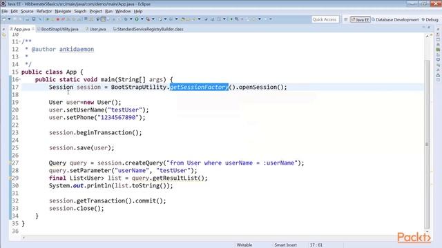
Task: Open StandardServiceRegistryBuilder.class tab
Action: coord(148,29)
